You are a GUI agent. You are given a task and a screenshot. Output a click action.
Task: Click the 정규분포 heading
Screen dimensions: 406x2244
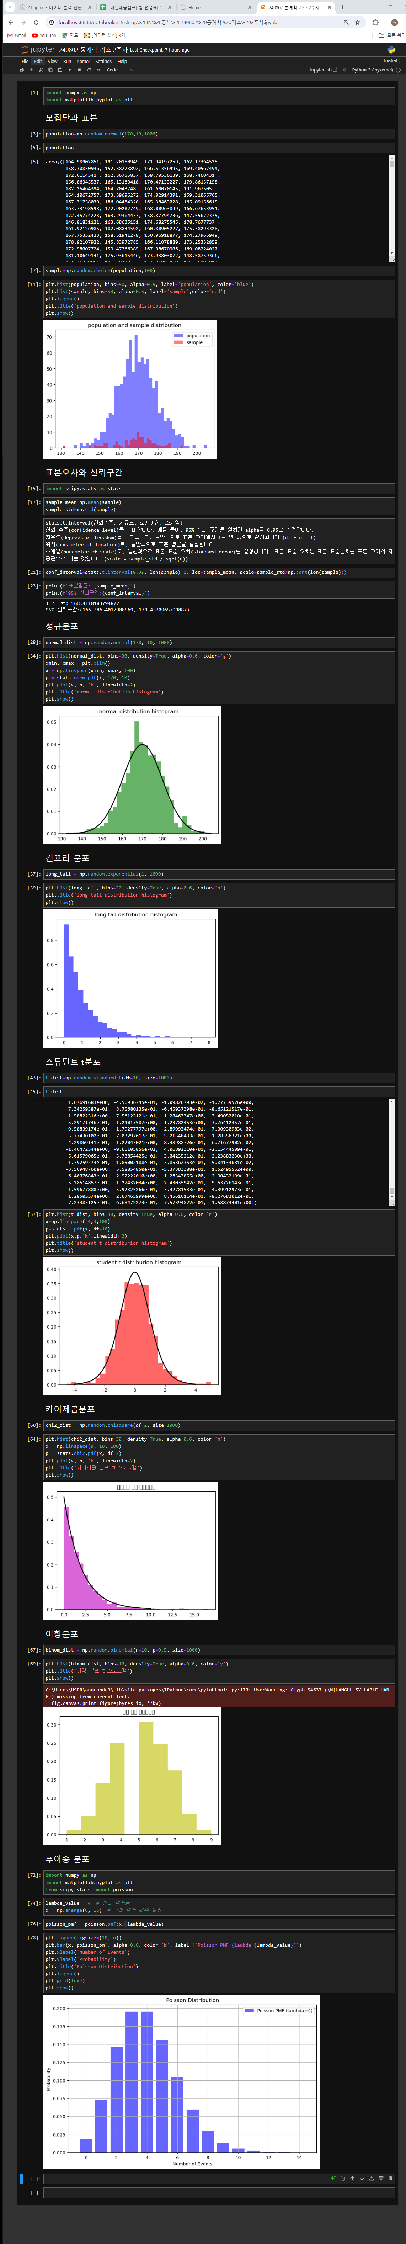tap(62, 626)
